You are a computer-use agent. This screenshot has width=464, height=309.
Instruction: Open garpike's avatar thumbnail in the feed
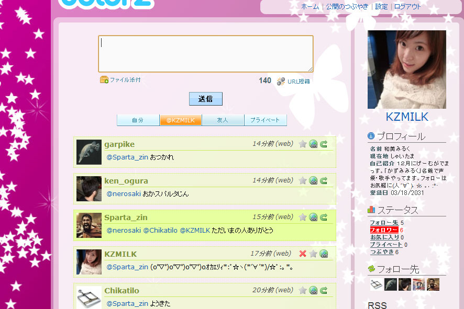pyautogui.click(x=89, y=152)
